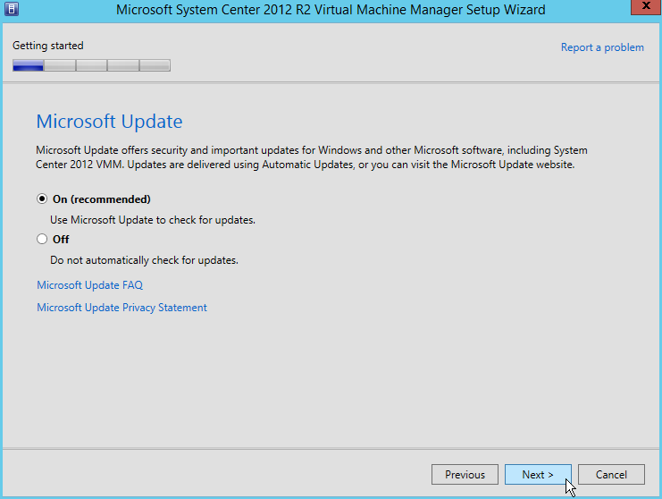The width and height of the screenshot is (662, 499).
Task: Click the Getting started step label
Action: click(47, 46)
